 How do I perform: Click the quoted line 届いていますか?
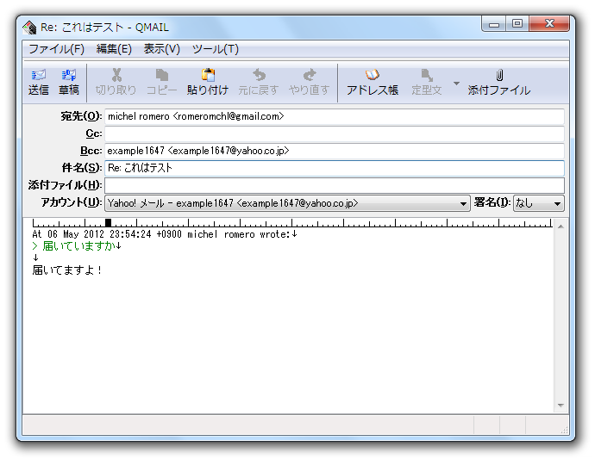pyautogui.click(x=77, y=246)
